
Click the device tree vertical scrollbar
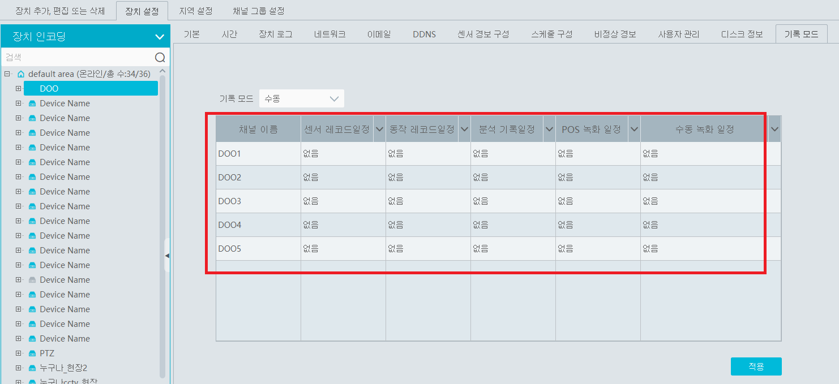[x=162, y=226]
